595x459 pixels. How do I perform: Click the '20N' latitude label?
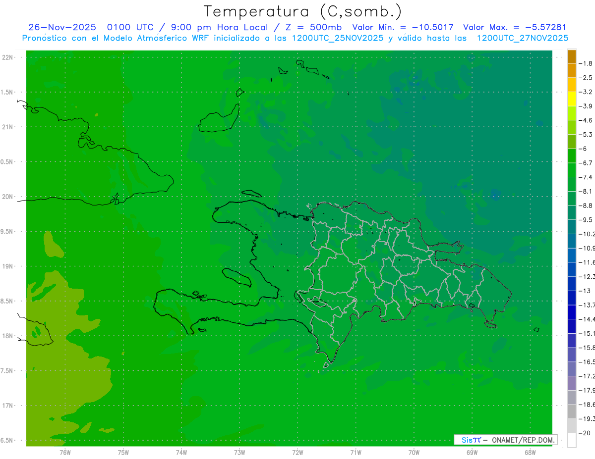pos(7,197)
